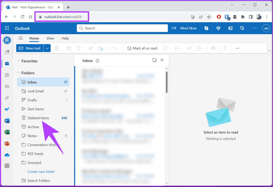Click inside the Search field

[x=122, y=28]
